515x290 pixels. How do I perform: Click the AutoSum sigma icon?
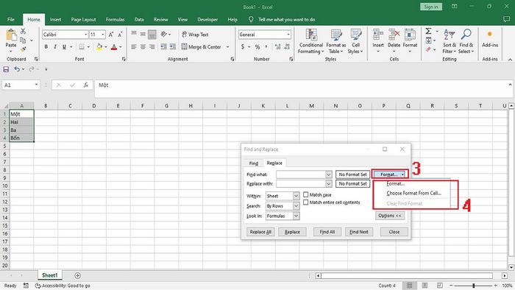[428, 31]
